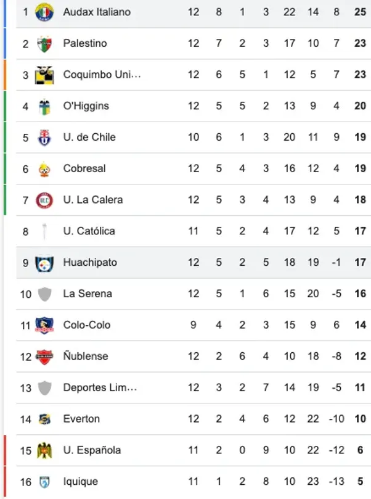Screen dimensions: 371x499
Task: Click the Colo-Colo team logo
Action: [44, 325]
